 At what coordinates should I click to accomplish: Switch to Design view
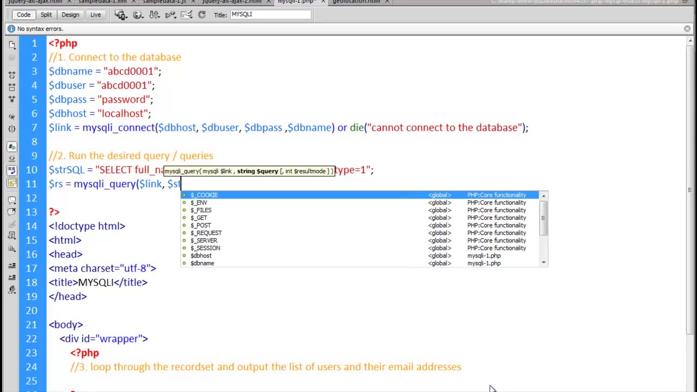pos(70,15)
